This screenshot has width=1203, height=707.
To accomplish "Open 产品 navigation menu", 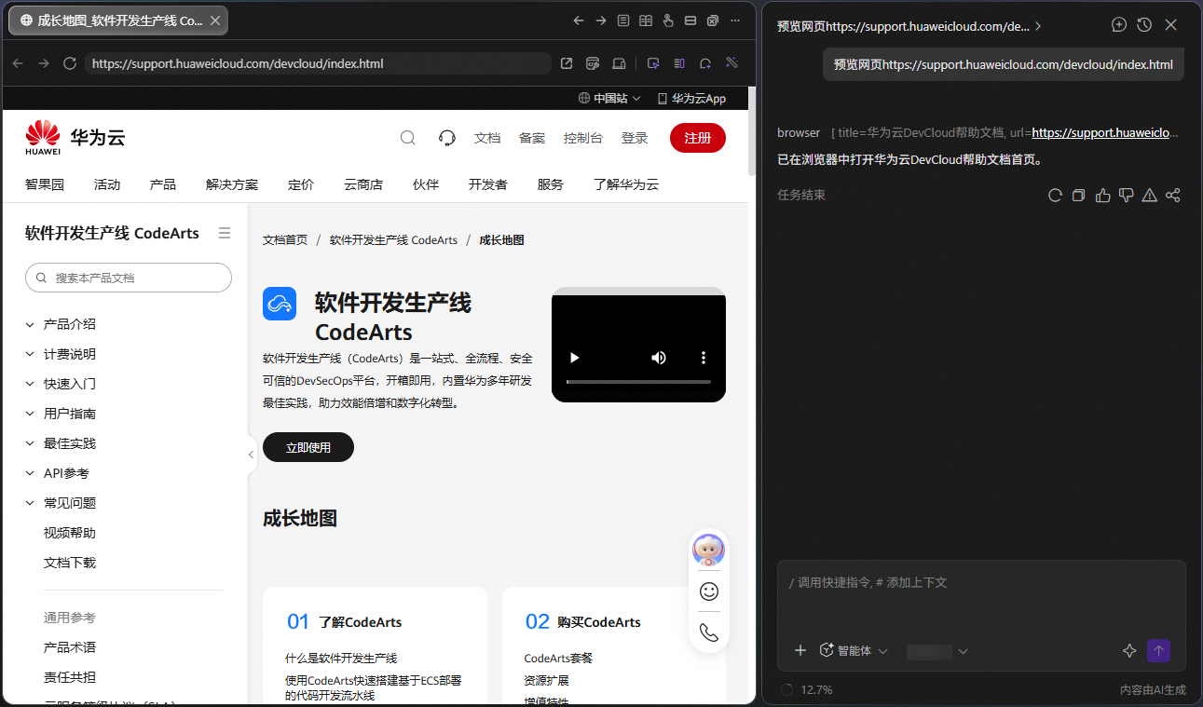I will click(x=163, y=184).
